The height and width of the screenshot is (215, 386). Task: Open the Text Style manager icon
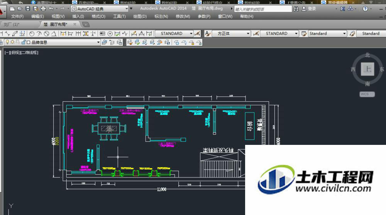[x=208, y=34]
